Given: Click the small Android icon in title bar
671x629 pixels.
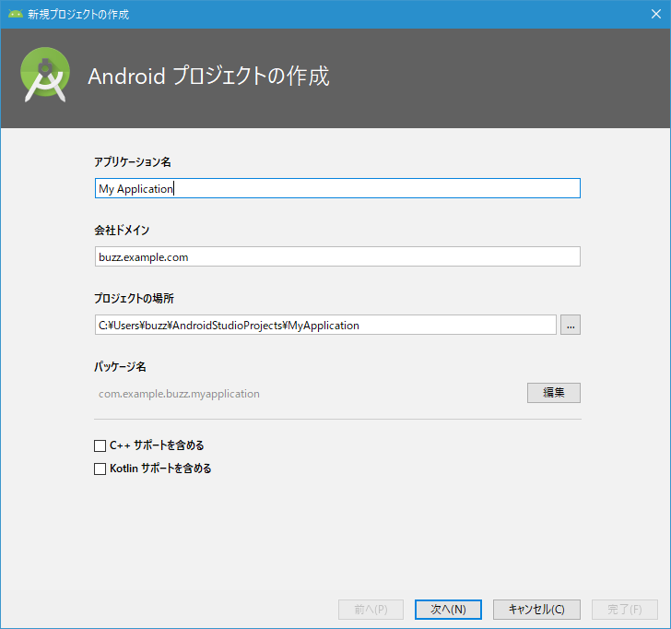Looking at the screenshot, I should (x=16, y=14).
